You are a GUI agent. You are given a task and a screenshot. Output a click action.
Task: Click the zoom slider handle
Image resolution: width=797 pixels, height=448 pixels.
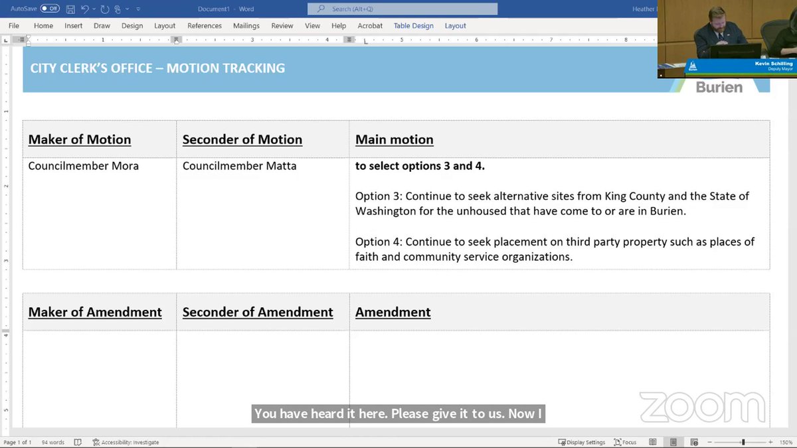tap(743, 442)
